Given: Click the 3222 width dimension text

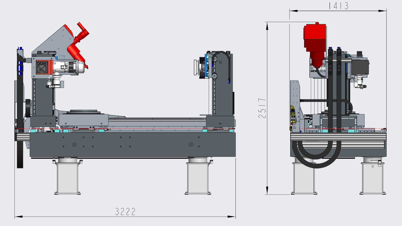Looking at the screenshot, I should pyautogui.click(x=125, y=211).
